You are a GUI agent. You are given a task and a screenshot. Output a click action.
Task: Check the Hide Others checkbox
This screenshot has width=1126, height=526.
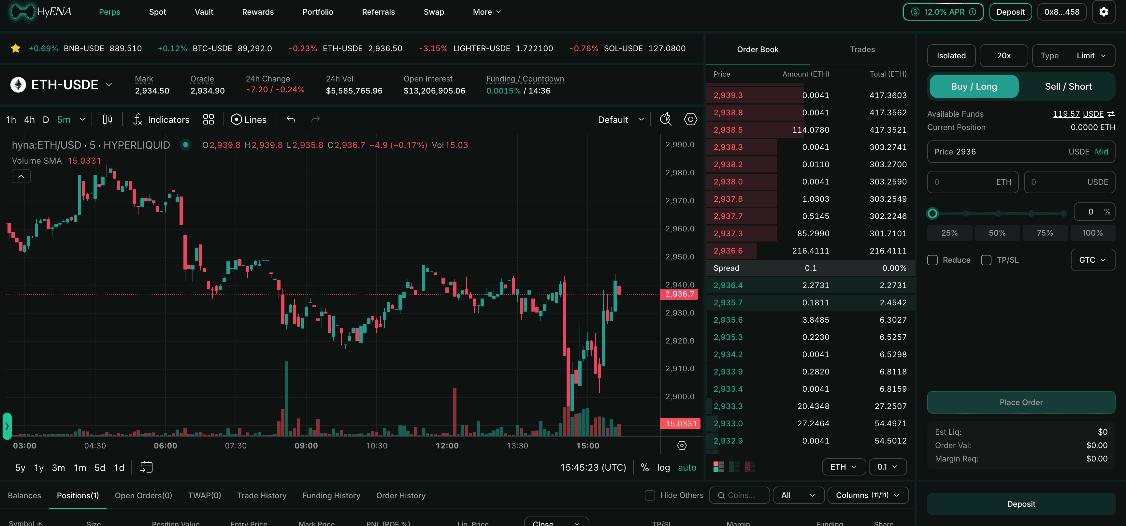[x=650, y=495]
